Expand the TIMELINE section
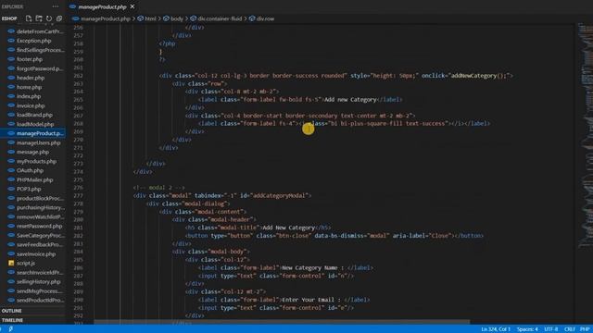The height and width of the screenshot is (333, 593). coord(33,320)
